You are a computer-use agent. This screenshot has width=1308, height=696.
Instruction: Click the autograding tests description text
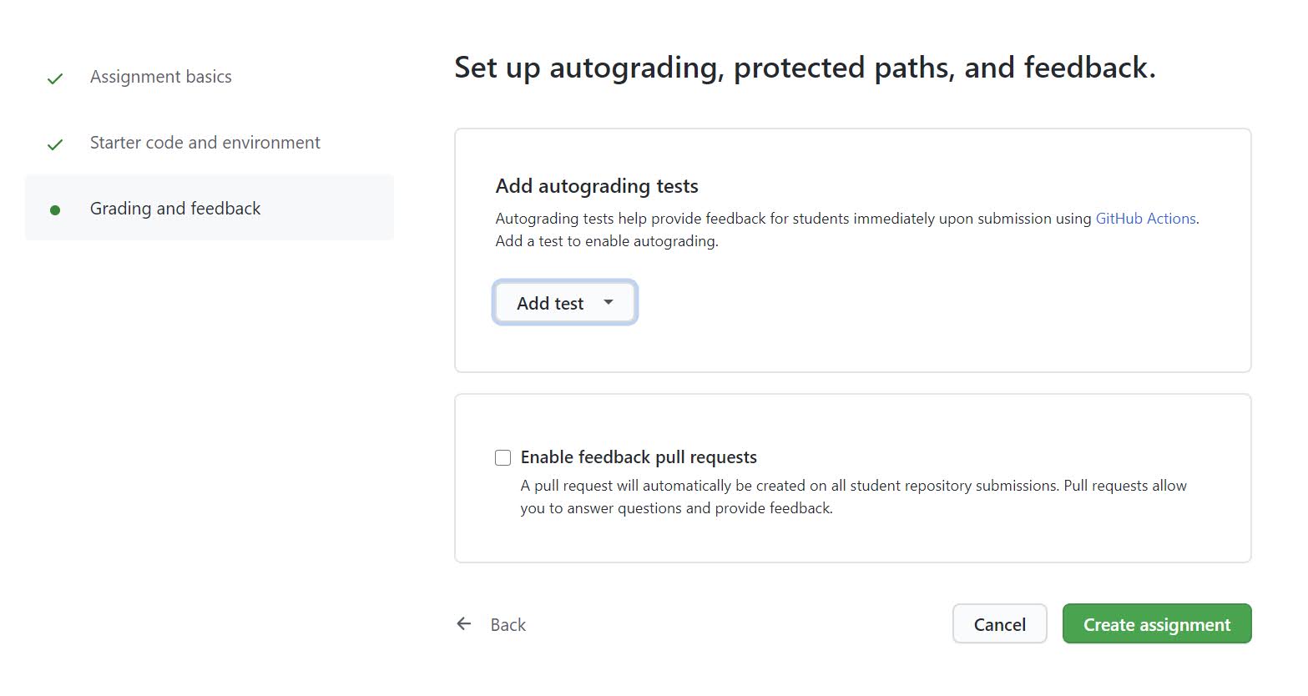pyautogui.click(x=793, y=219)
